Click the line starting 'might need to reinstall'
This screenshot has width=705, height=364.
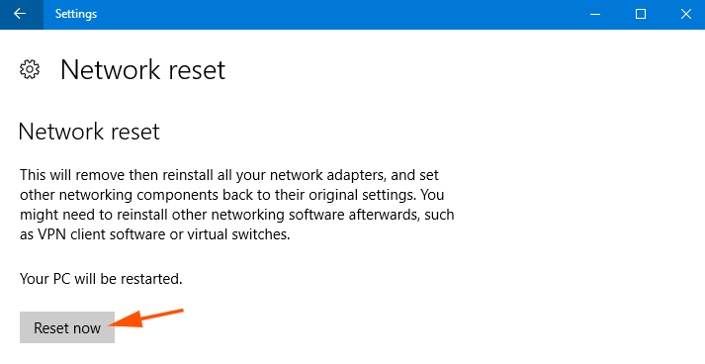(x=237, y=215)
